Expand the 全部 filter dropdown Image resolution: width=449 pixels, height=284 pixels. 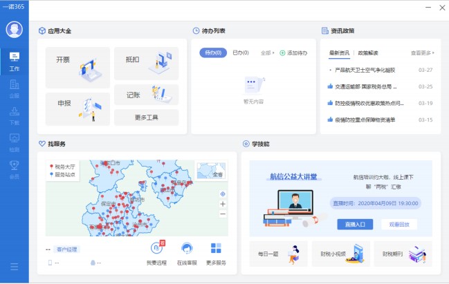click(x=267, y=53)
